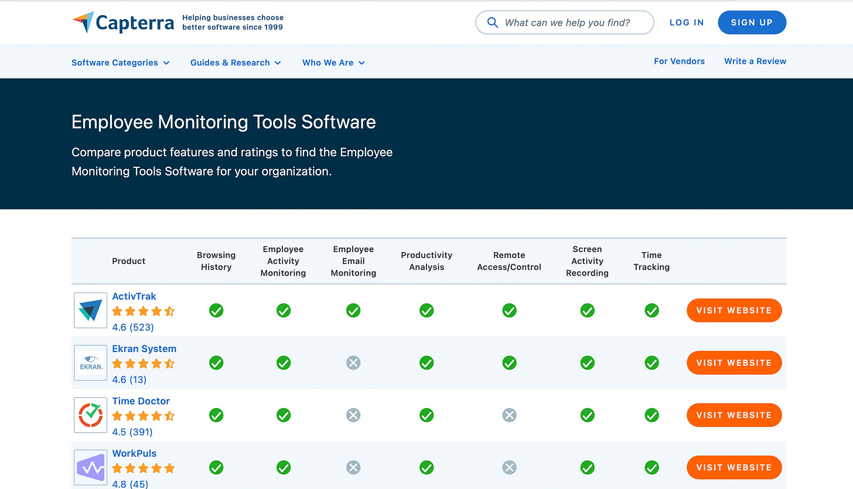This screenshot has height=489, width=853.
Task: Open the Time Doctor product logo
Action: (91, 415)
